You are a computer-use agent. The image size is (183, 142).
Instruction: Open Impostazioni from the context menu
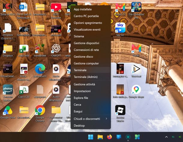click(x=91, y=91)
